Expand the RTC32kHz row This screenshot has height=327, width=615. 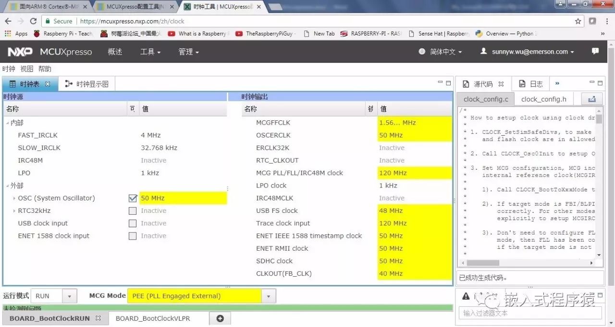[x=14, y=210]
